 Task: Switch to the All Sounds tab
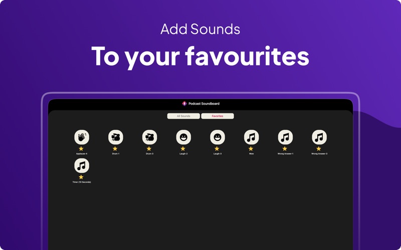tap(183, 116)
